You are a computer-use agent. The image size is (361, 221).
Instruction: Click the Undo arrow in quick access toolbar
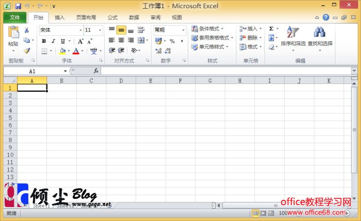point(27,6)
